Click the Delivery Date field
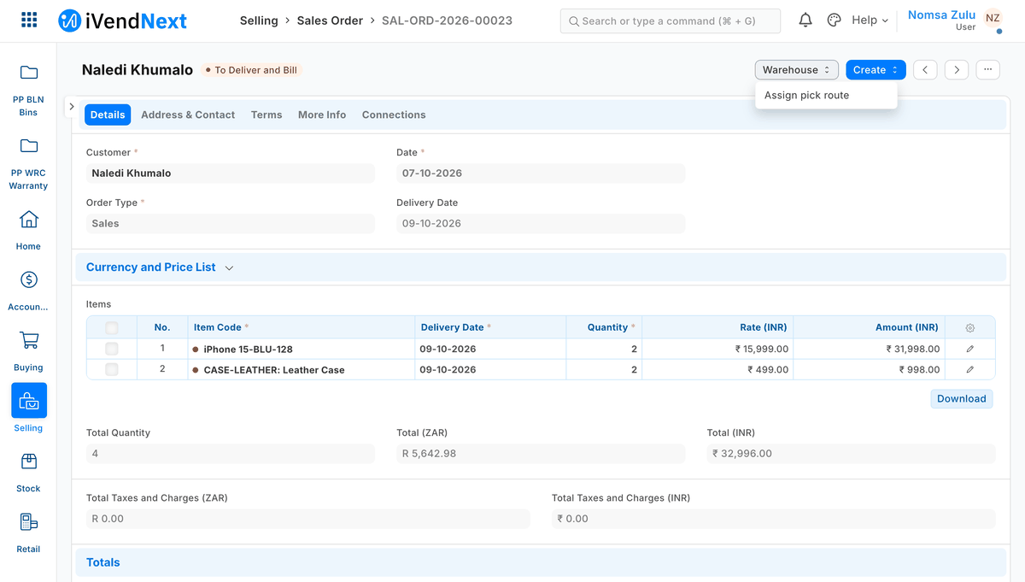Screen dimensions: 1025x582 [x=541, y=224]
